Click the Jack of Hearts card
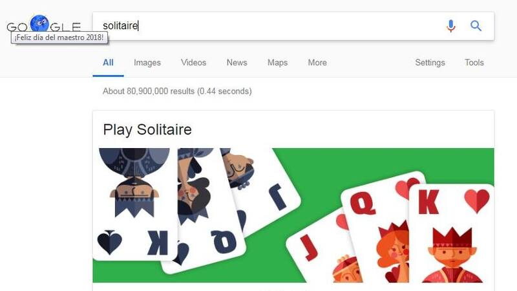This screenshot has width=517, height=291. click(317, 251)
